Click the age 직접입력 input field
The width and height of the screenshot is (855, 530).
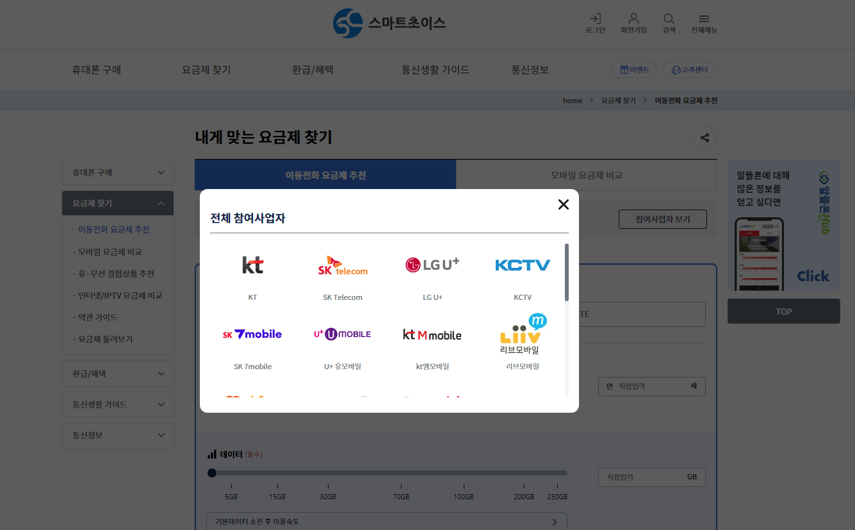[652, 386]
